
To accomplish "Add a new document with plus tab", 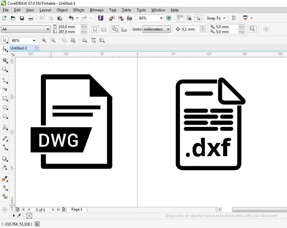I will coord(37,48).
